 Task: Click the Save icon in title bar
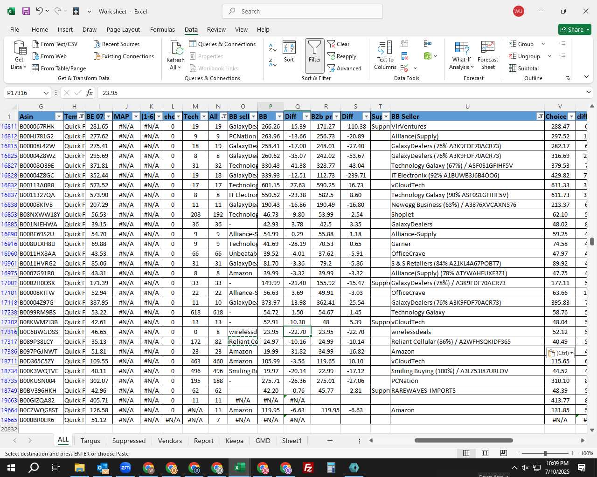coord(26,11)
